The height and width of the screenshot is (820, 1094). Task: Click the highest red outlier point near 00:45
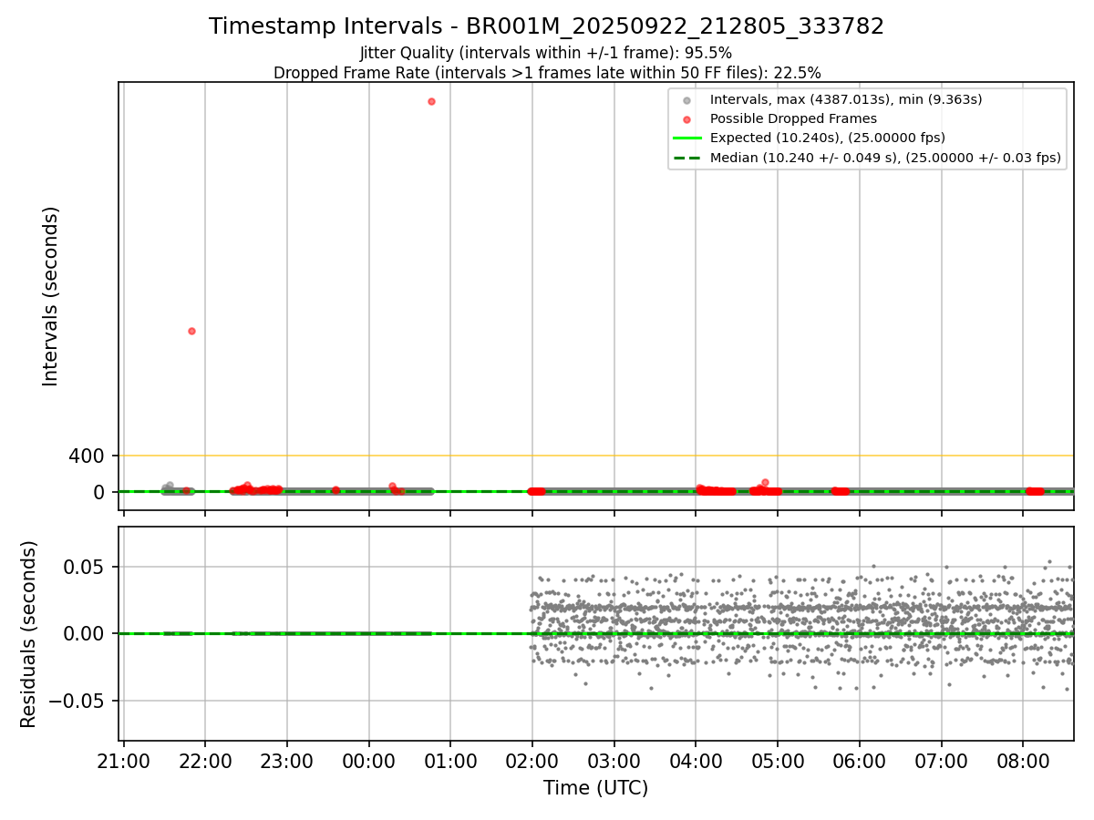(431, 101)
